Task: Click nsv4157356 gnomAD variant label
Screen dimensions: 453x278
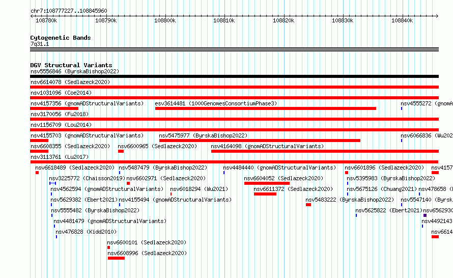Action: [x=87, y=103]
